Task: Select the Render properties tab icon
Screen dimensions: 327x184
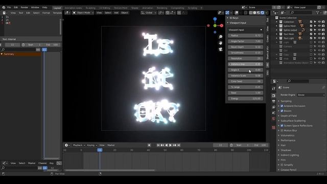Action: (x=274, y=96)
